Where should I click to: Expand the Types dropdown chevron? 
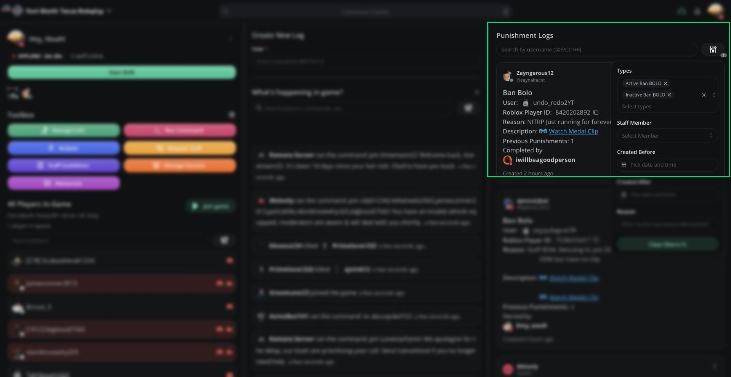pos(714,95)
